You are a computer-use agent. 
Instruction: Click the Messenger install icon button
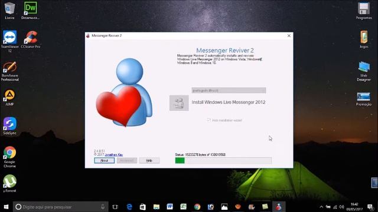[179, 103]
